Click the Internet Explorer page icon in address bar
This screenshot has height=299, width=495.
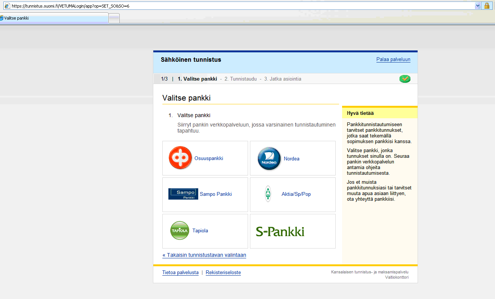click(x=7, y=6)
